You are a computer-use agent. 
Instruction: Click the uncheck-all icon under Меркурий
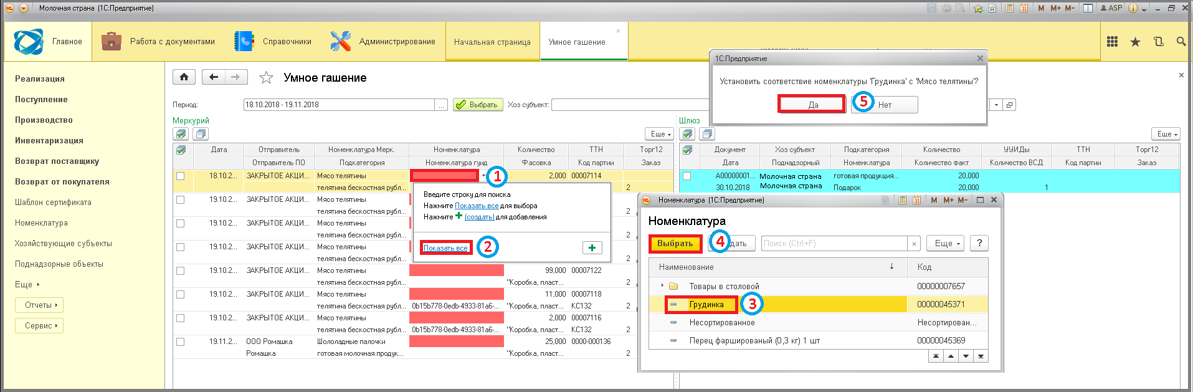[x=201, y=134]
